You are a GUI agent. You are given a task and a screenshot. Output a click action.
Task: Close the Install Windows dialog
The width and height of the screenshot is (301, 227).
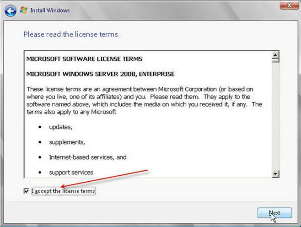[289, 5]
